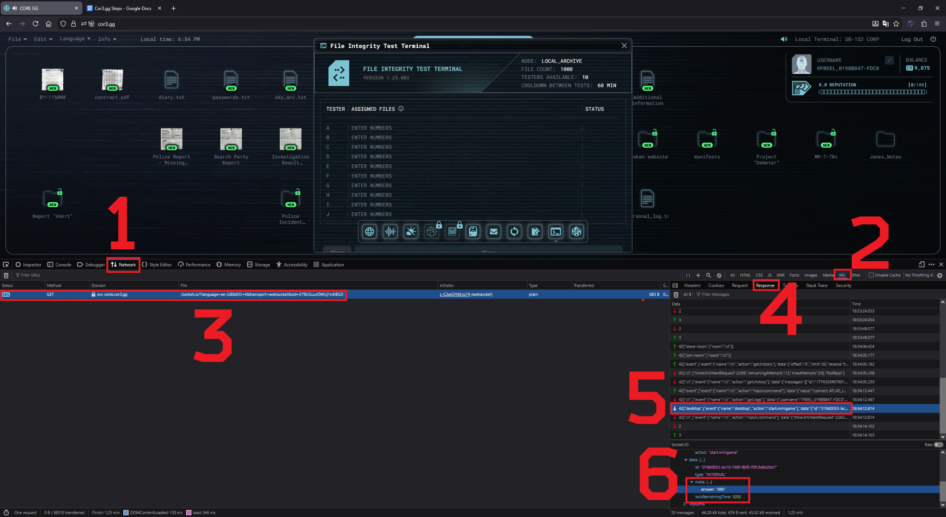Screen dimensions: 946x517
Task: Open the mail envelope icon in dock
Action: click(494, 232)
